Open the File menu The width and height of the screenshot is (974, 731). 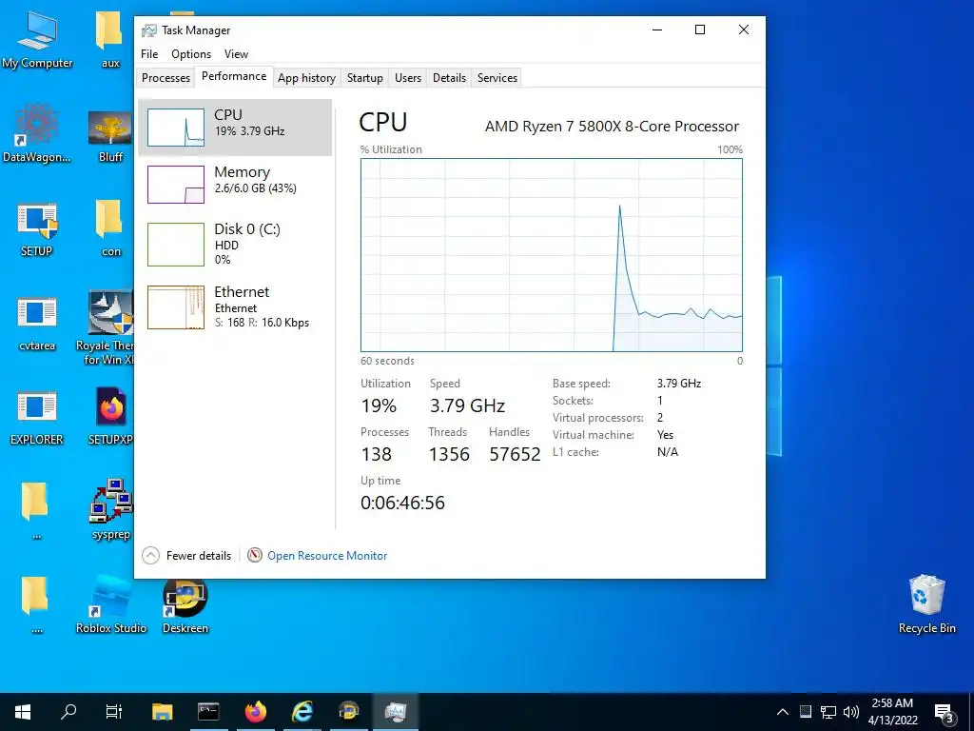149,54
